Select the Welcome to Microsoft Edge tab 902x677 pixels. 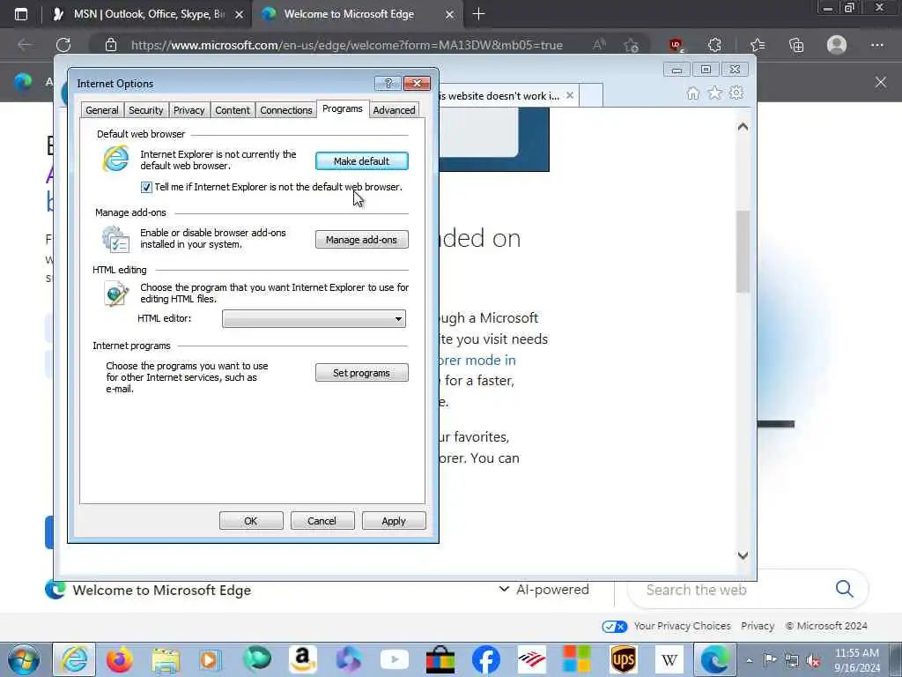point(357,14)
